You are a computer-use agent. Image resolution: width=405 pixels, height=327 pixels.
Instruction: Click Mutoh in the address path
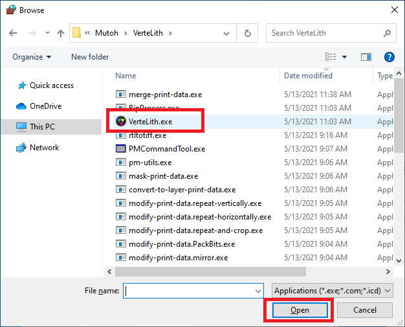[107, 33]
